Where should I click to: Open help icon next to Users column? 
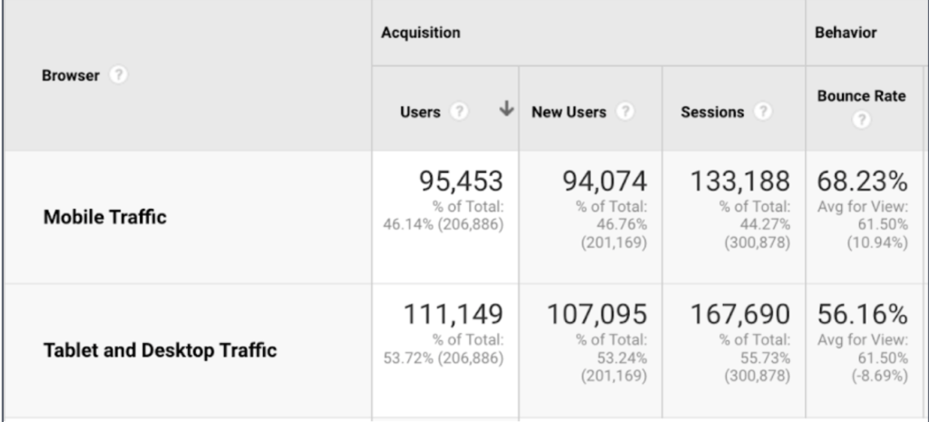click(x=458, y=112)
